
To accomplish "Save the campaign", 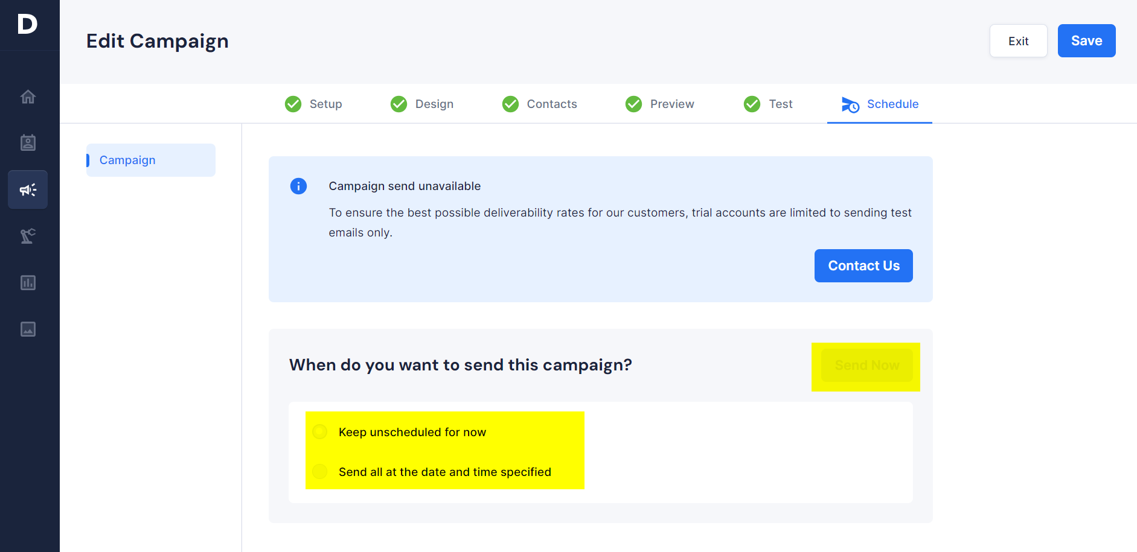I will coord(1086,40).
